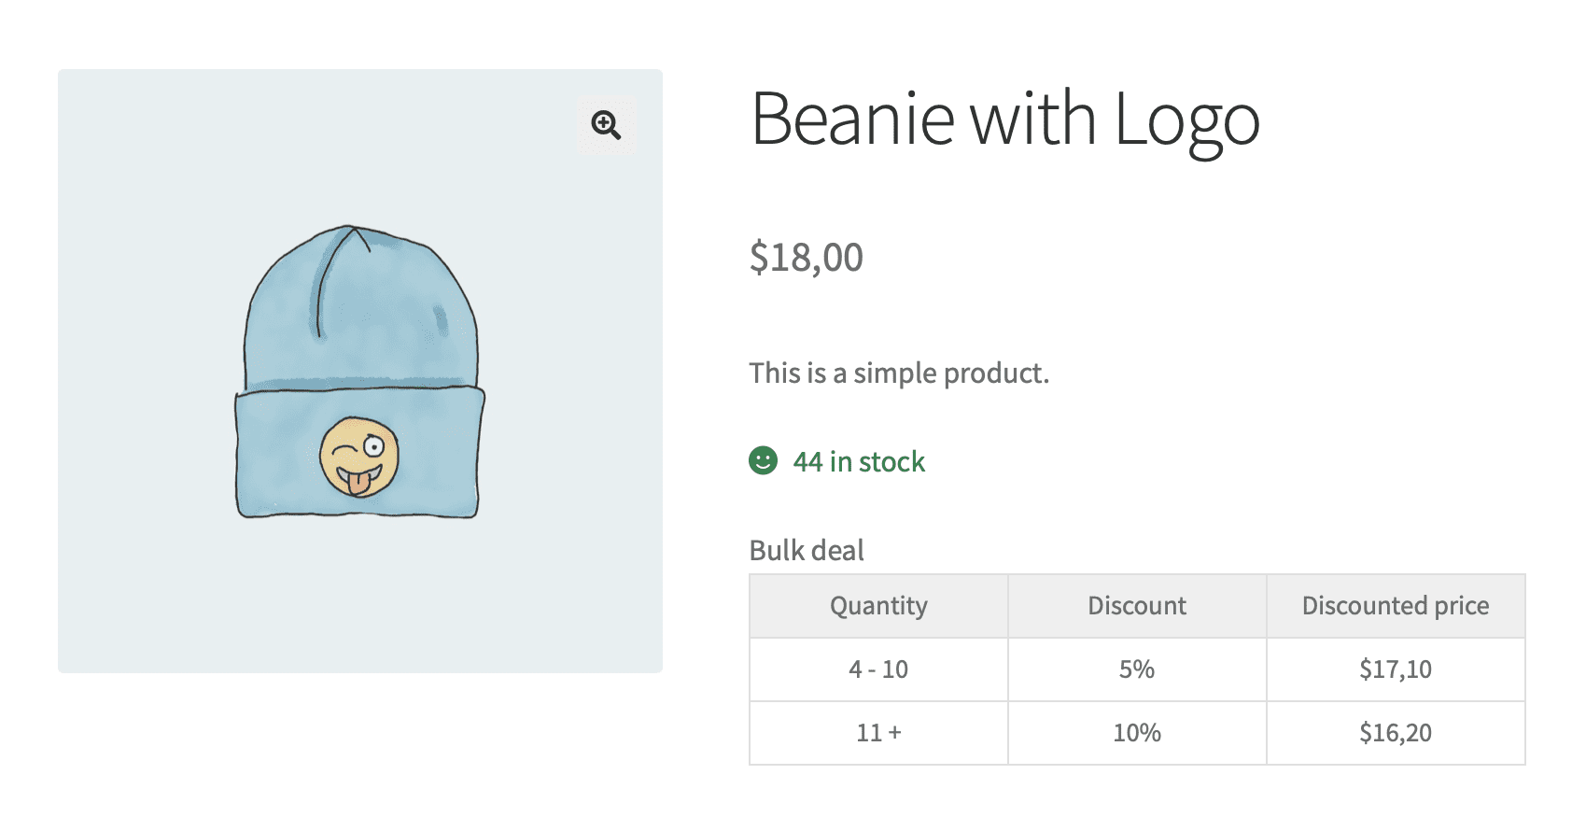Image resolution: width=1572 pixels, height=831 pixels.
Task: Select the 5% discount cell
Action: click(1137, 669)
